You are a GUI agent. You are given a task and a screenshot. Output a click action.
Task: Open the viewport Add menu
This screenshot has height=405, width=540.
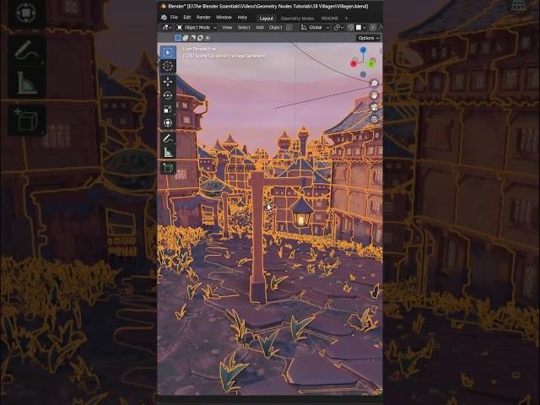click(260, 28)
